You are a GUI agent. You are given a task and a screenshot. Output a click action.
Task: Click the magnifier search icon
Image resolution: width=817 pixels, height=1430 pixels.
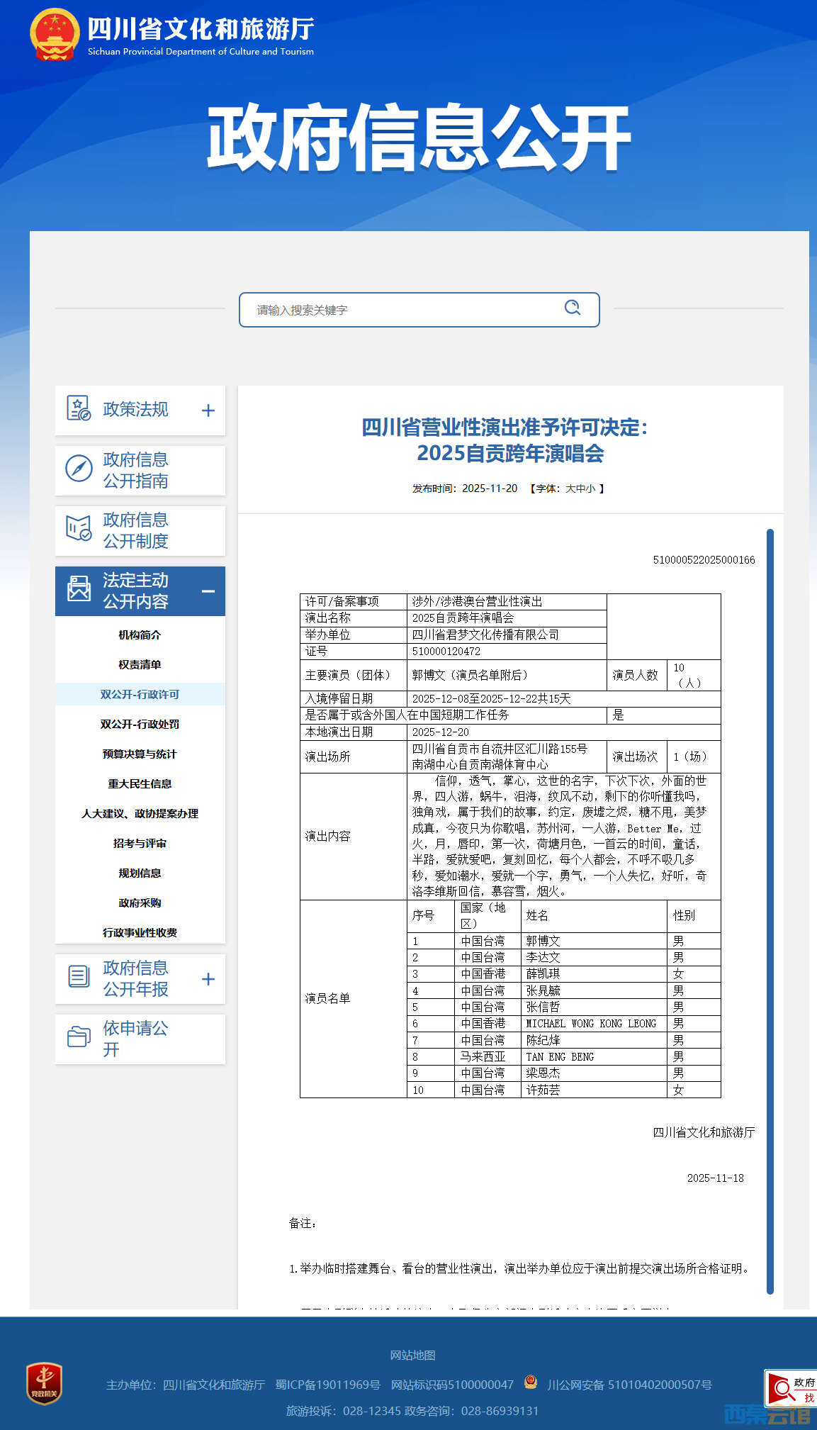tap(572, 308)
